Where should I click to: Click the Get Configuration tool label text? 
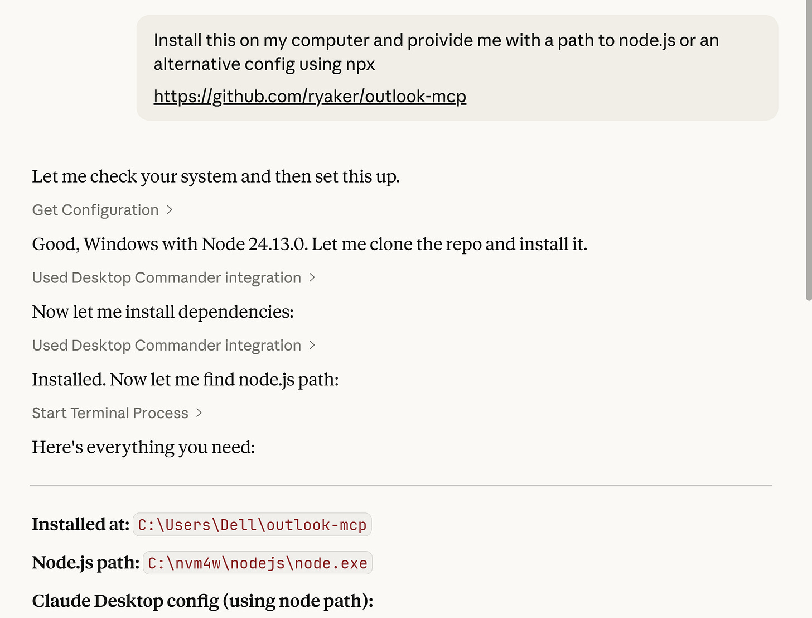(x=95, y=210)
